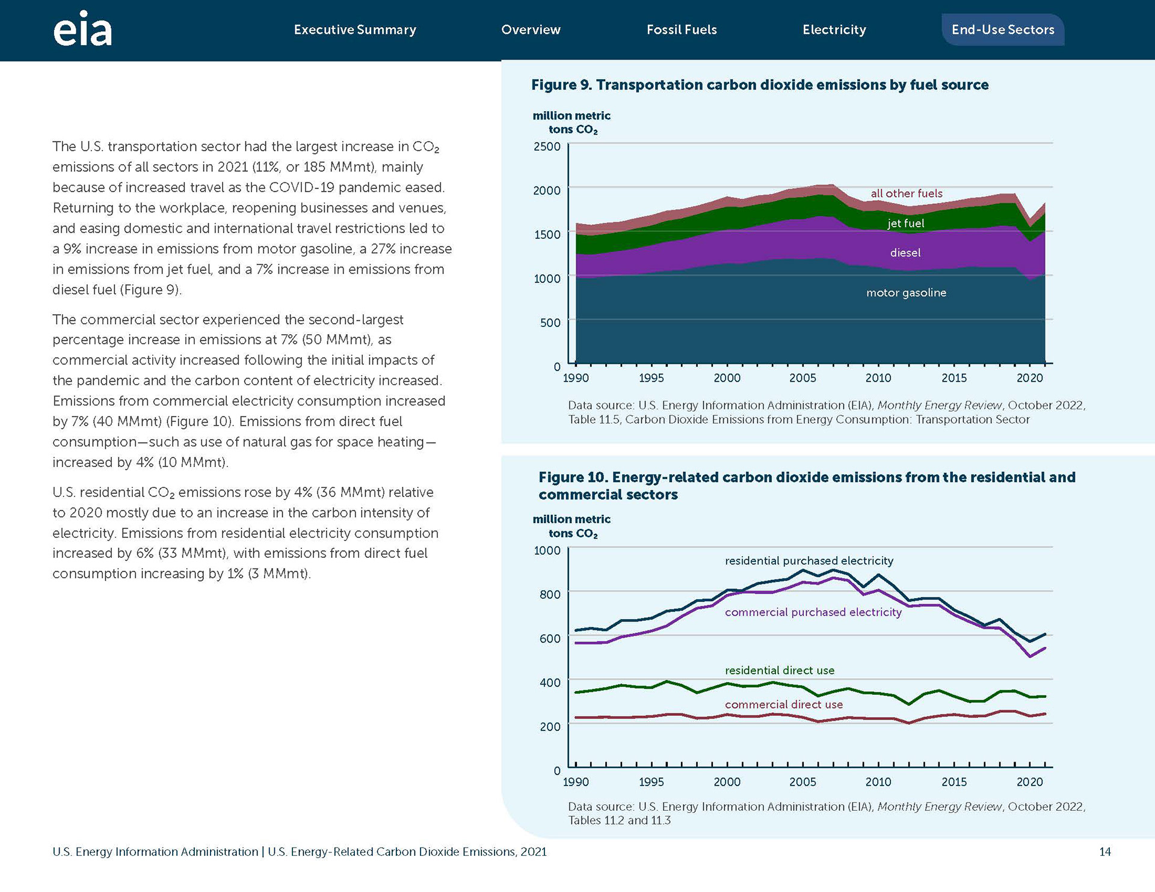Click the all other fuels label

click(907, 194)
